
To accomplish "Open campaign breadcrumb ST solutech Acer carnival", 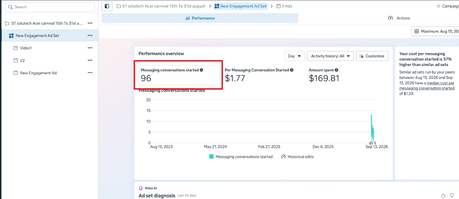I will (161, 6).
